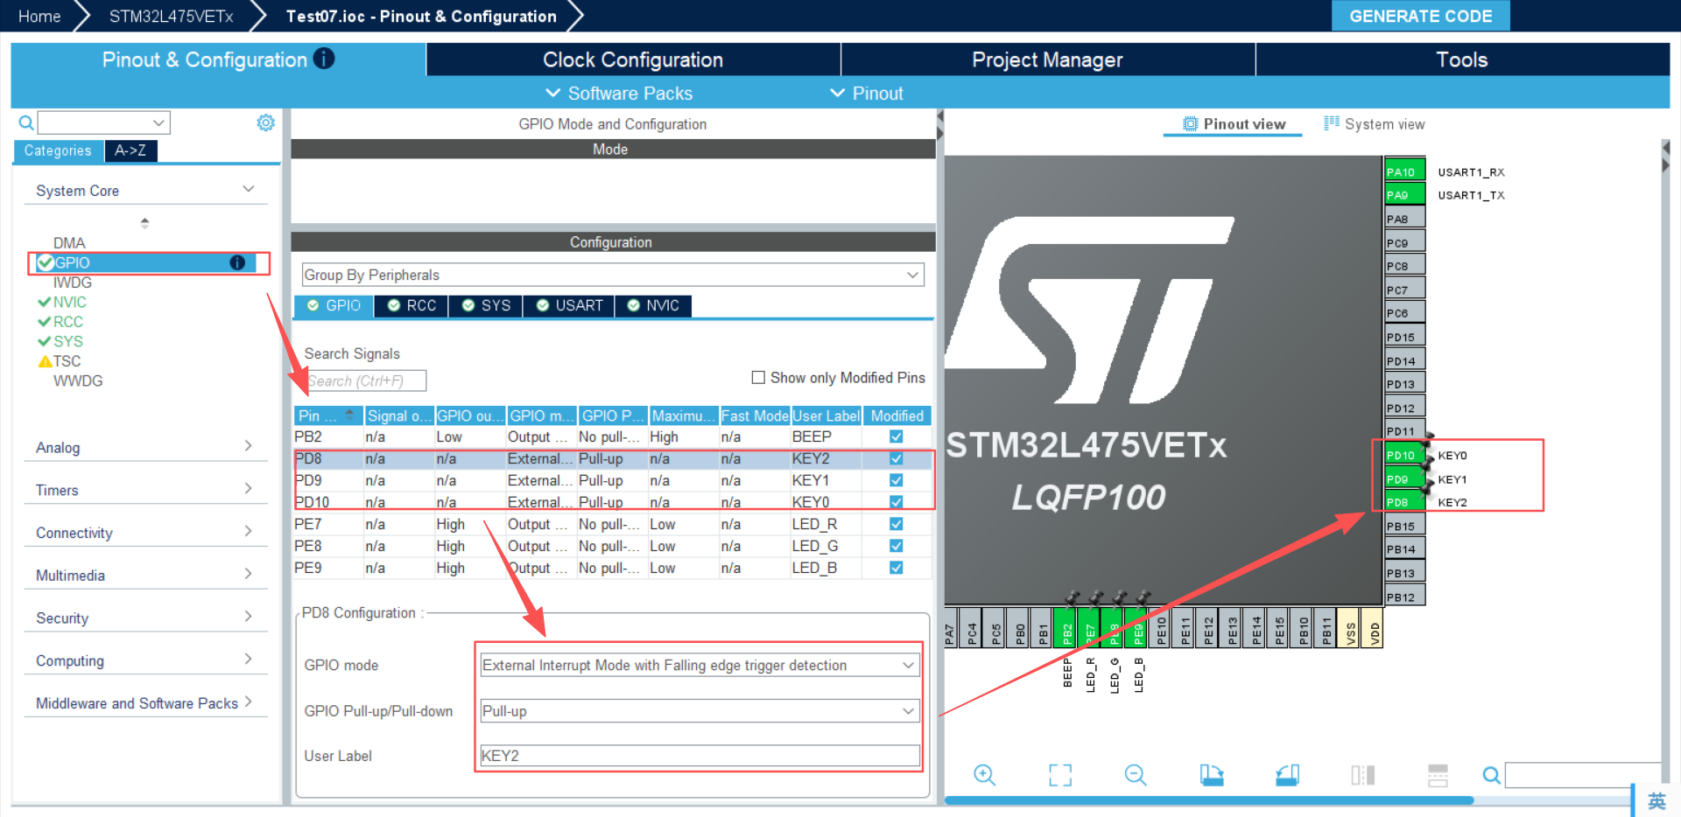The image size is (1681, 817).
Task: Switch to System view
Action: [1375, 124]
